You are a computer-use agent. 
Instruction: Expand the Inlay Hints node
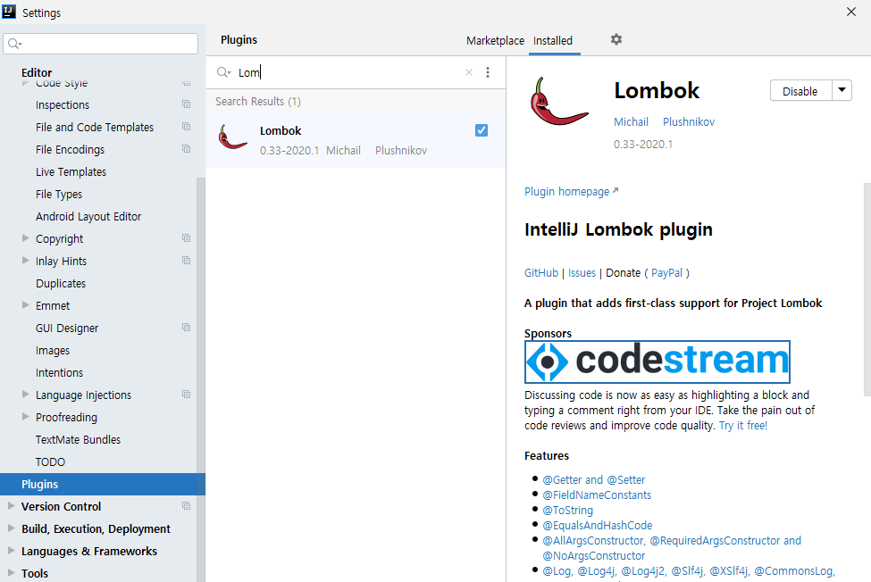tap(26, 261)
